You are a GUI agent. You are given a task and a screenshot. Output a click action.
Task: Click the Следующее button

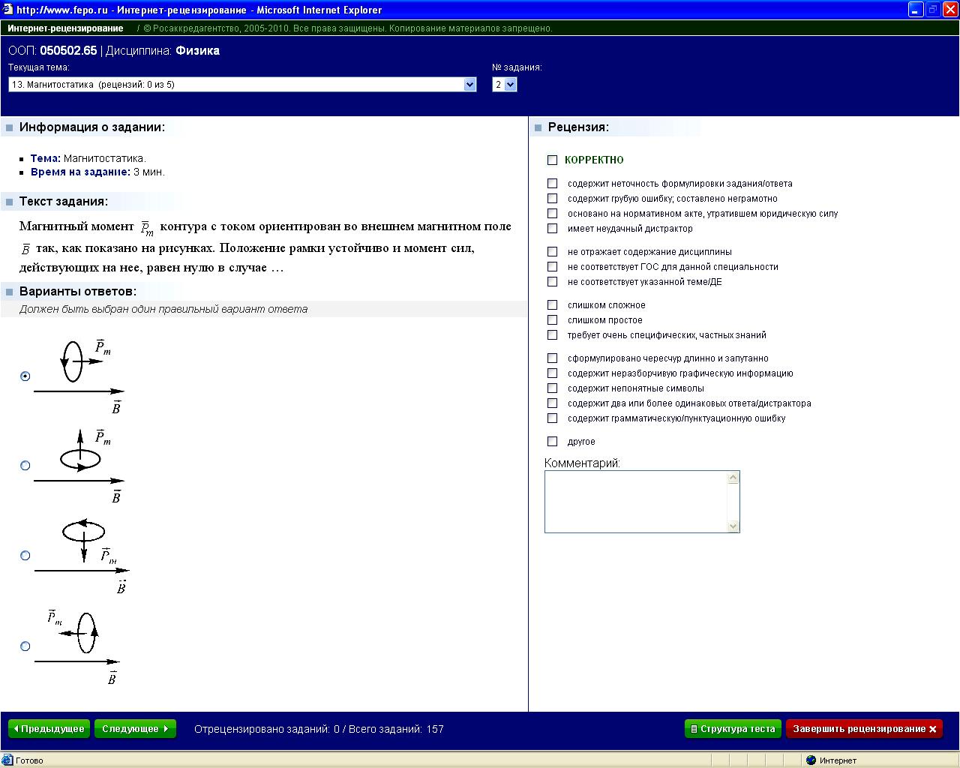[135, 729]
